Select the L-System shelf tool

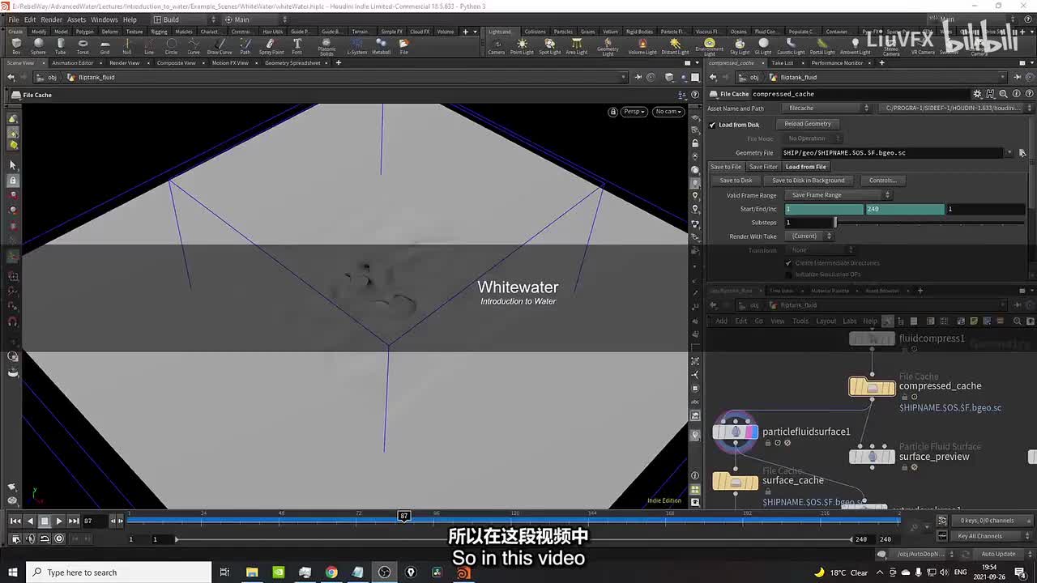click(356, 46)
